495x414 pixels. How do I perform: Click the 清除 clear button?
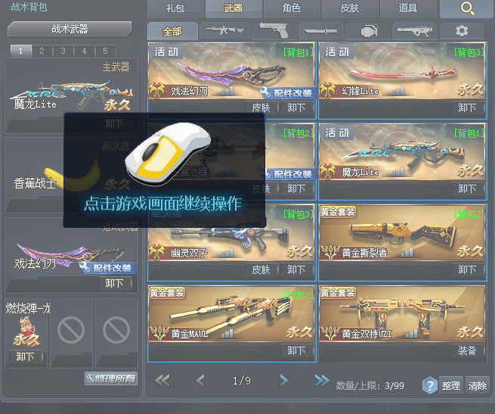pos(478,385)
